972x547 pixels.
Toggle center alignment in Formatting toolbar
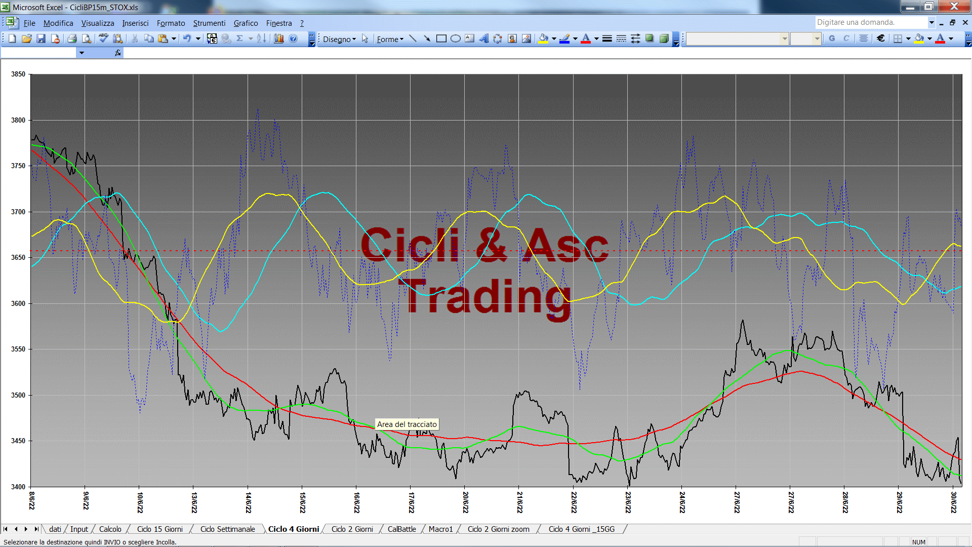[864, 38]
